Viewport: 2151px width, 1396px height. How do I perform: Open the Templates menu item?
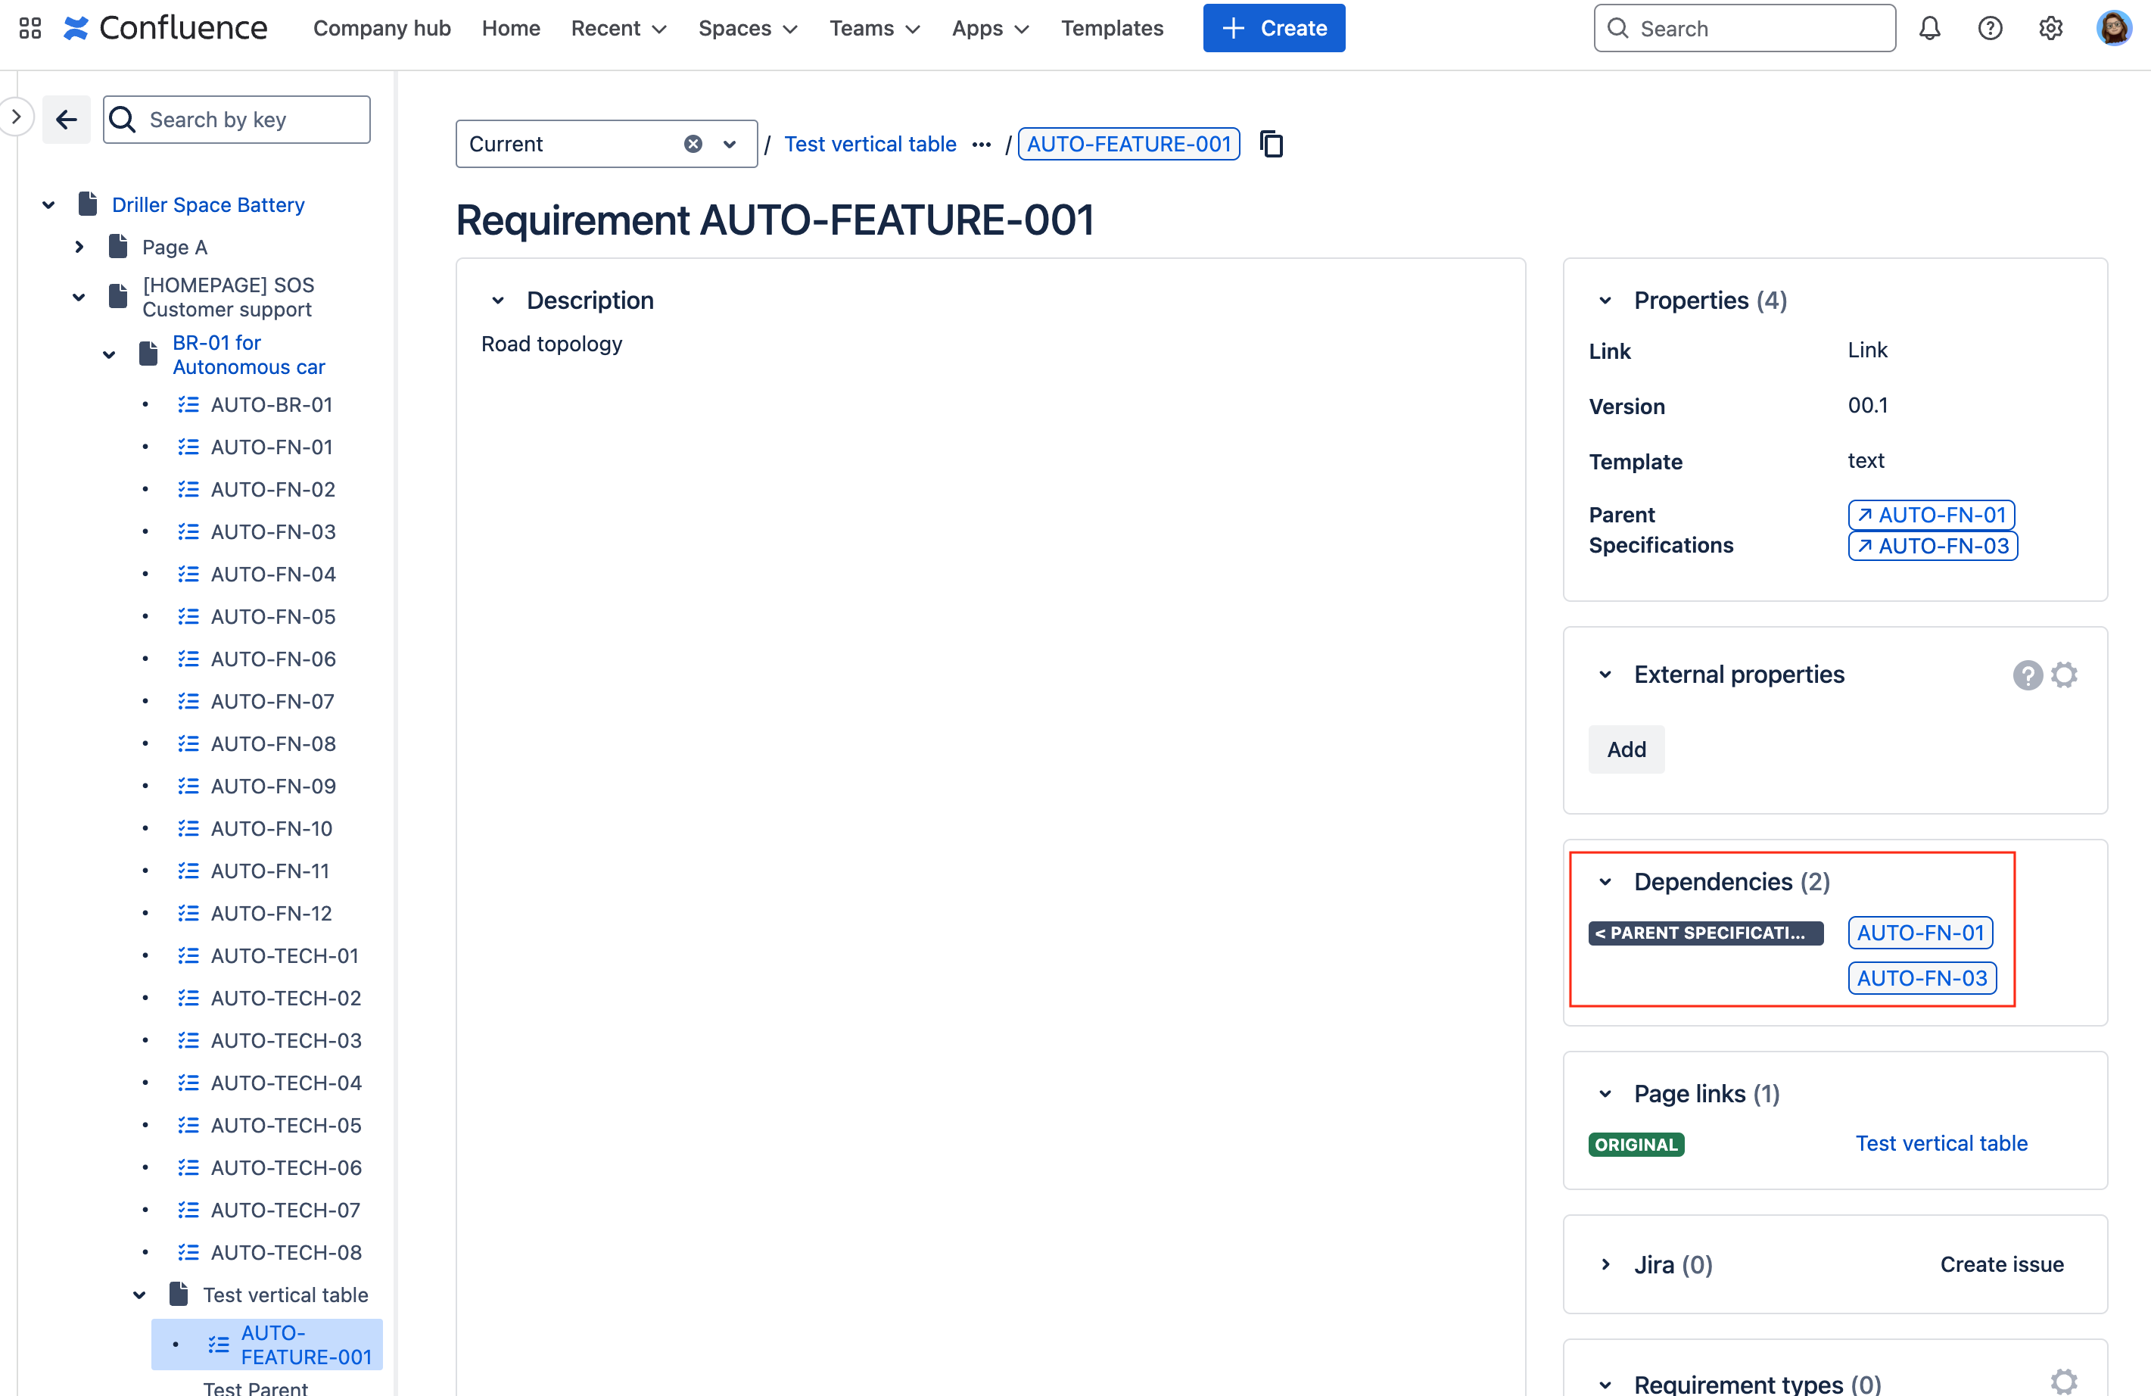(x=1112, y=28)
